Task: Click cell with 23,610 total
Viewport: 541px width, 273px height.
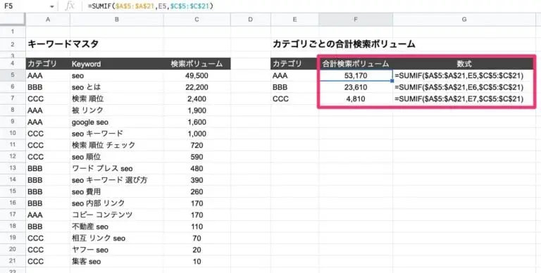Action: [356, 87]
